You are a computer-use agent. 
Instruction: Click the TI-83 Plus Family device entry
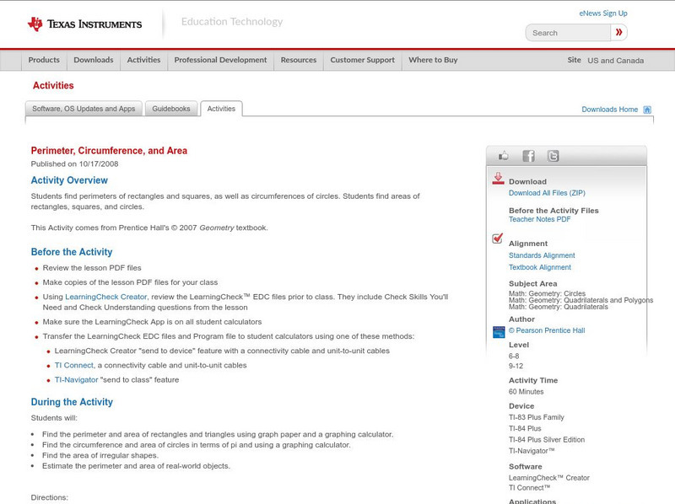[x=537, y=417]
